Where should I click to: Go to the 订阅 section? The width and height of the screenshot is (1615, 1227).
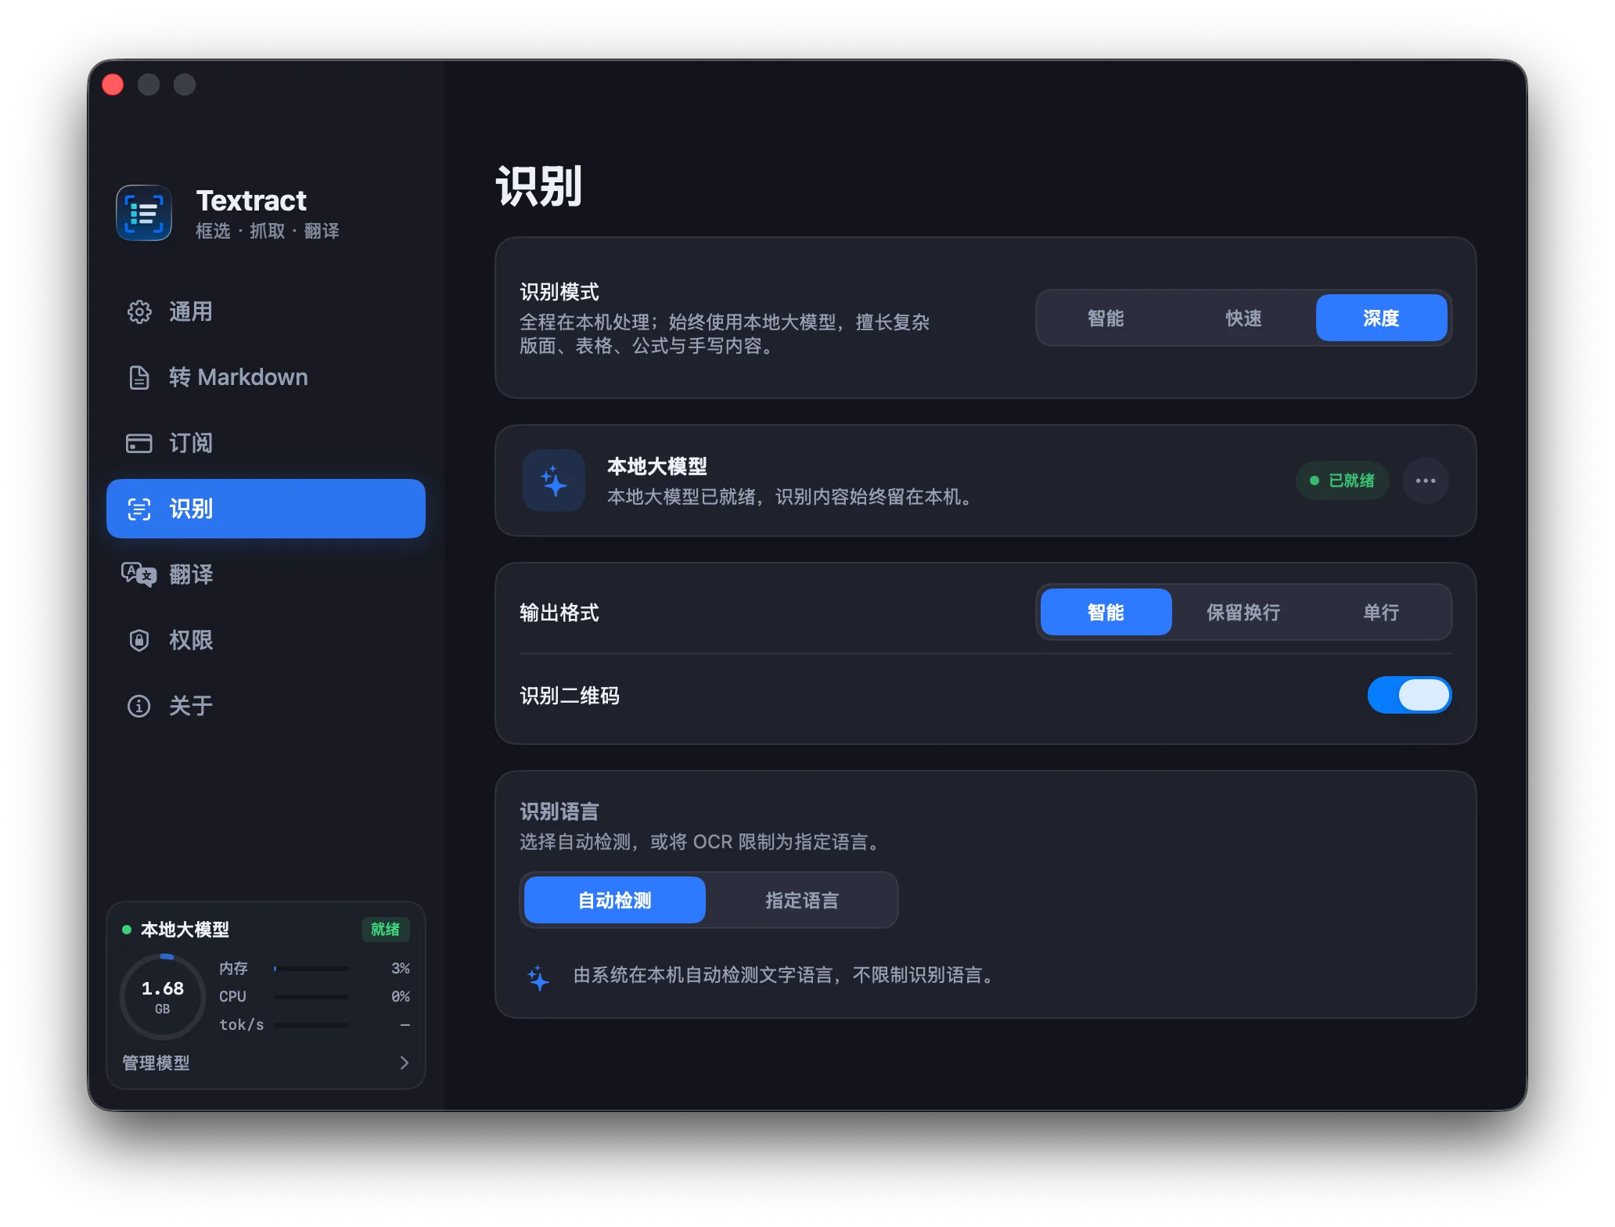pos(266,443)
